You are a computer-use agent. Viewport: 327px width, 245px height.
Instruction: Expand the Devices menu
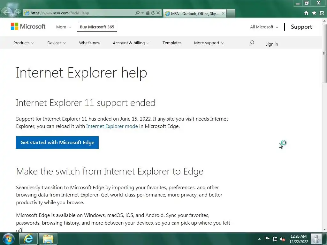tap(57, 43)
